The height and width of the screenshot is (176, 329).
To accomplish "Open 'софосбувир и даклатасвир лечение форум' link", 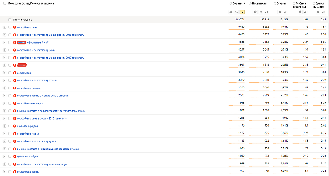I will [x=42, y=164].
